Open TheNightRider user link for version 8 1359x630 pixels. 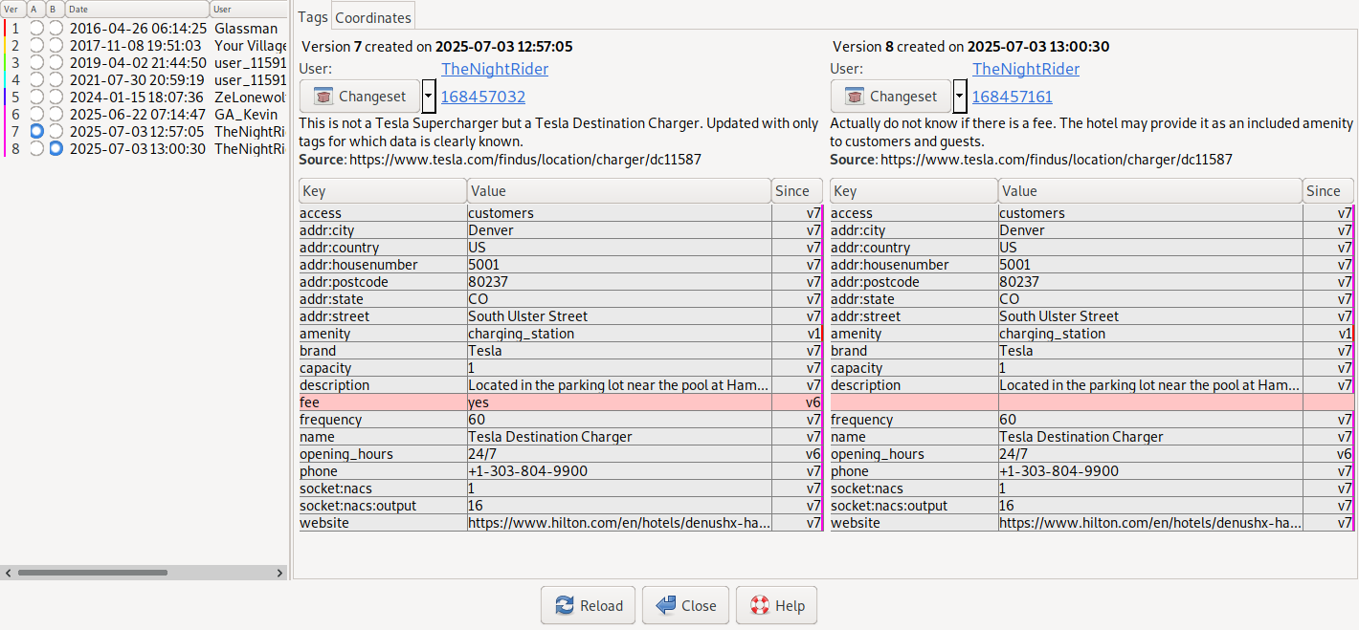pyautogui.click(x=1026, y=69)
